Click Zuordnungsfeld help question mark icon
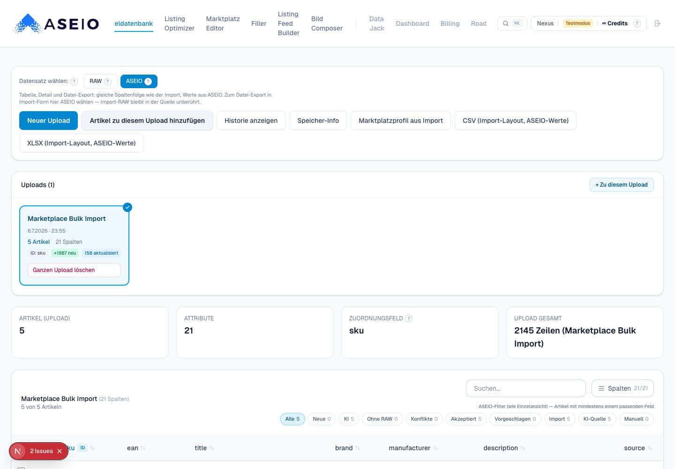Screen dimensions: 675x469 409,318
